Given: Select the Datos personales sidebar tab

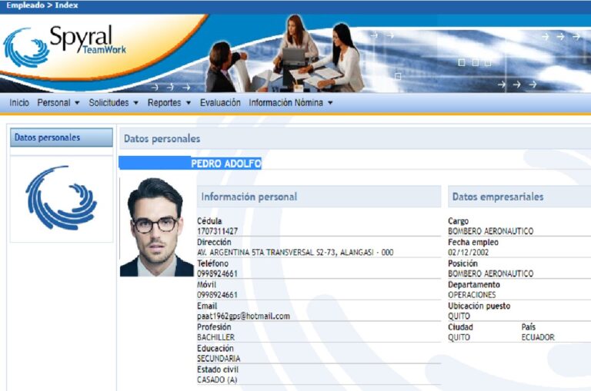Looking at the screenshot, I should point(48,138).
